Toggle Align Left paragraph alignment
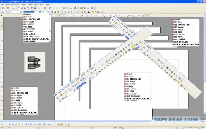The height and width of the screenshot is (129, 206). (x=62, y=12)
